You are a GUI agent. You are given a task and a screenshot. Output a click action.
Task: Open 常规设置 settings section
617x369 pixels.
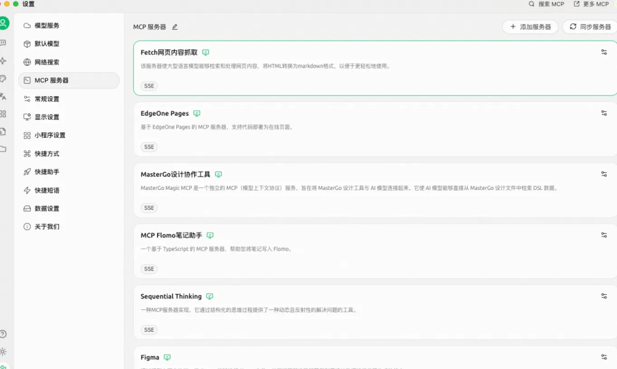tap(69, 99)
